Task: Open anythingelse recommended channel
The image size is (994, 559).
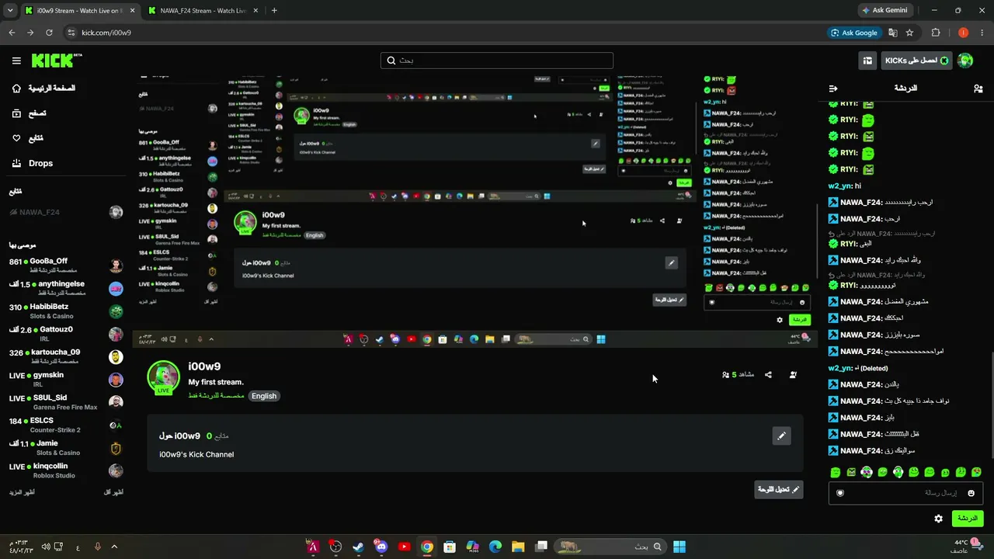Action: 66,288
